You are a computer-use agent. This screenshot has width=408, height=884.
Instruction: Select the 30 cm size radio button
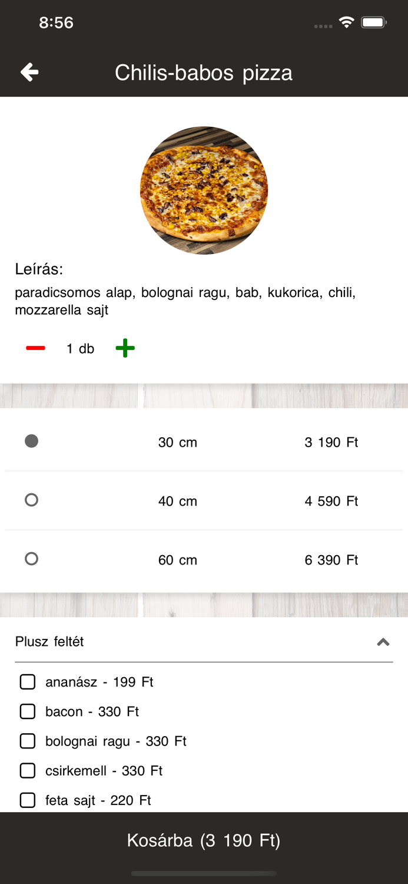(31, 441)
